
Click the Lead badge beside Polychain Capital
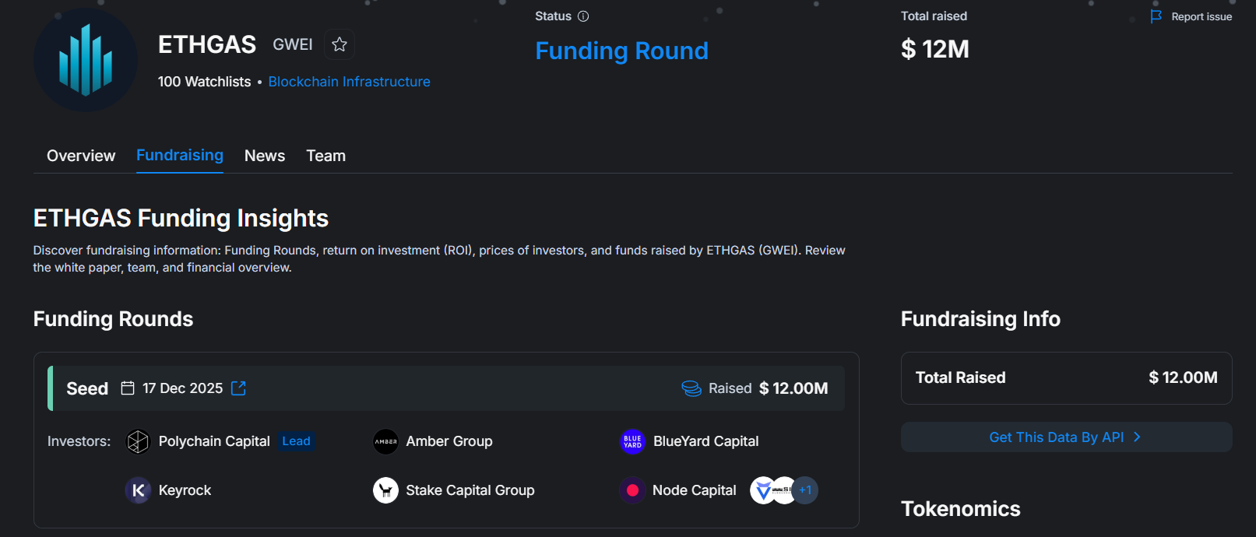click(x=296, y=441)
